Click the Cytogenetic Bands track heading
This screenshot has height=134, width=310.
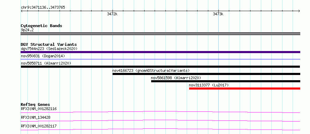[41, 26]
